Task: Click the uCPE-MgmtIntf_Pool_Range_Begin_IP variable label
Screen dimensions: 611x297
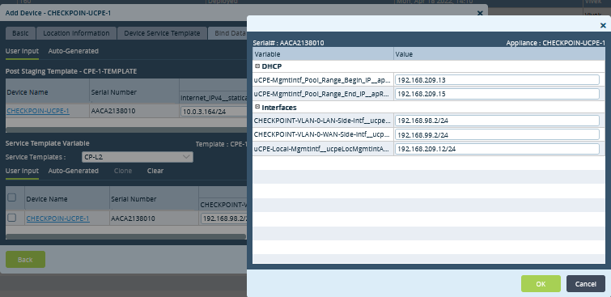Action: point(322,80)
